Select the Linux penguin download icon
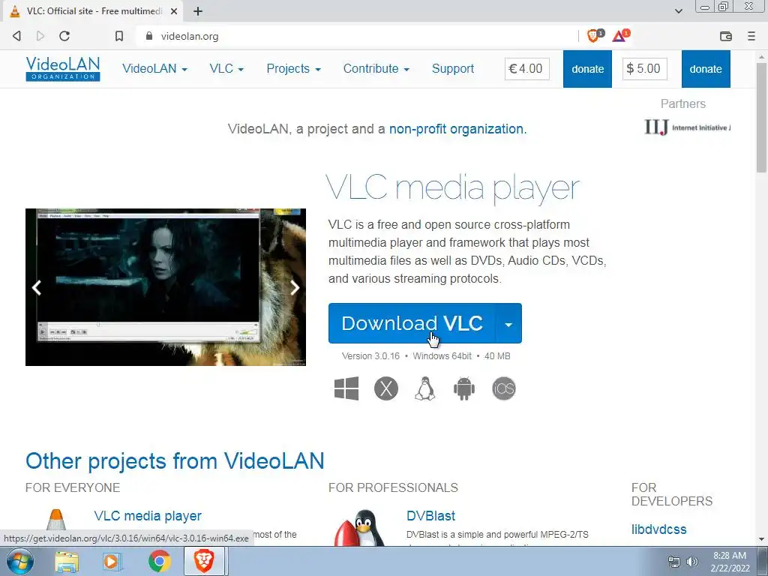Image resolution: width=768 pixels, height=576 pixels. tap(425, 388)
